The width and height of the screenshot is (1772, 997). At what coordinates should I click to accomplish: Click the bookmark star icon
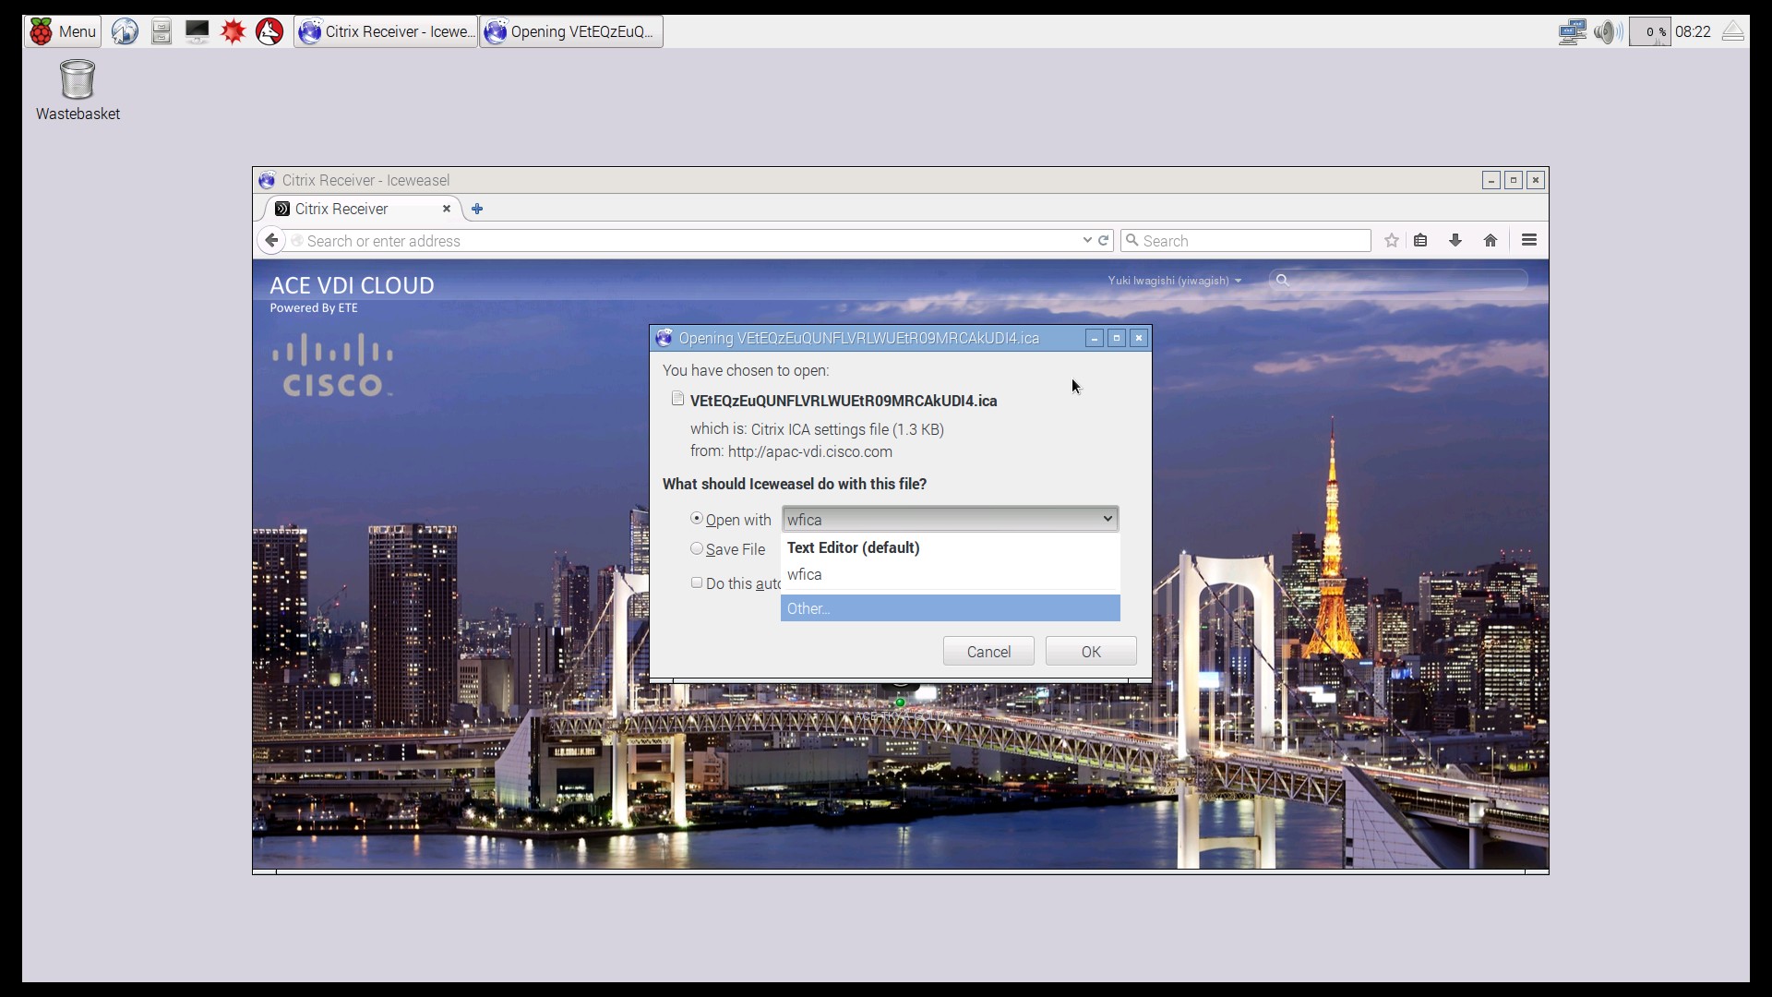(x=1392, y=241)
